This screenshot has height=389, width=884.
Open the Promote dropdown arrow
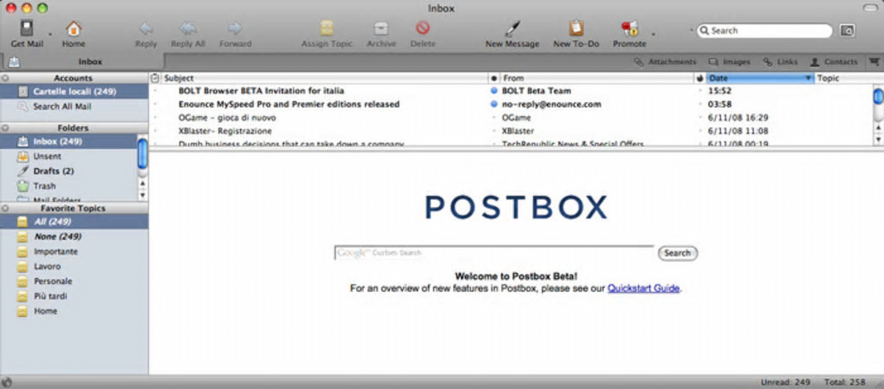coord(653,35)
